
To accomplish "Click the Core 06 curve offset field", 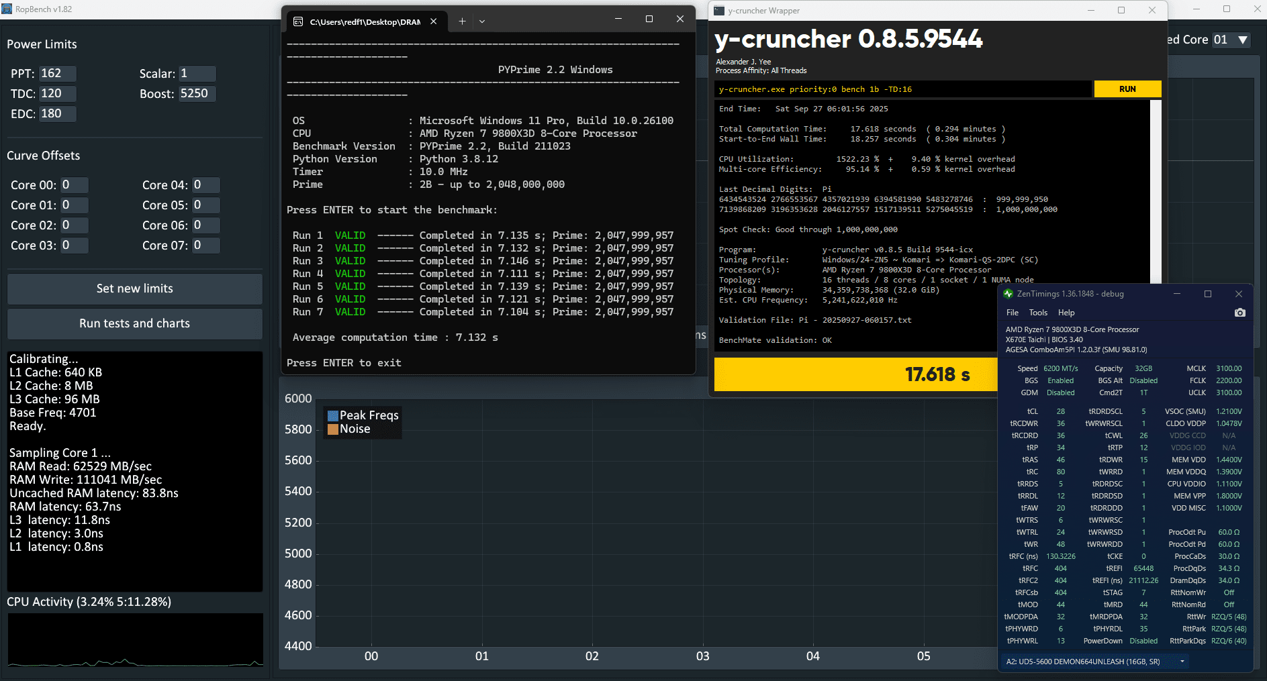I will tap(205, 225).
